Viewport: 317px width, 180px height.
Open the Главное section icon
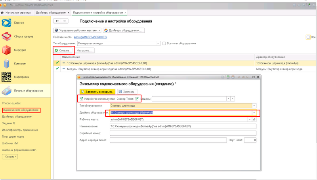[6, 23]
